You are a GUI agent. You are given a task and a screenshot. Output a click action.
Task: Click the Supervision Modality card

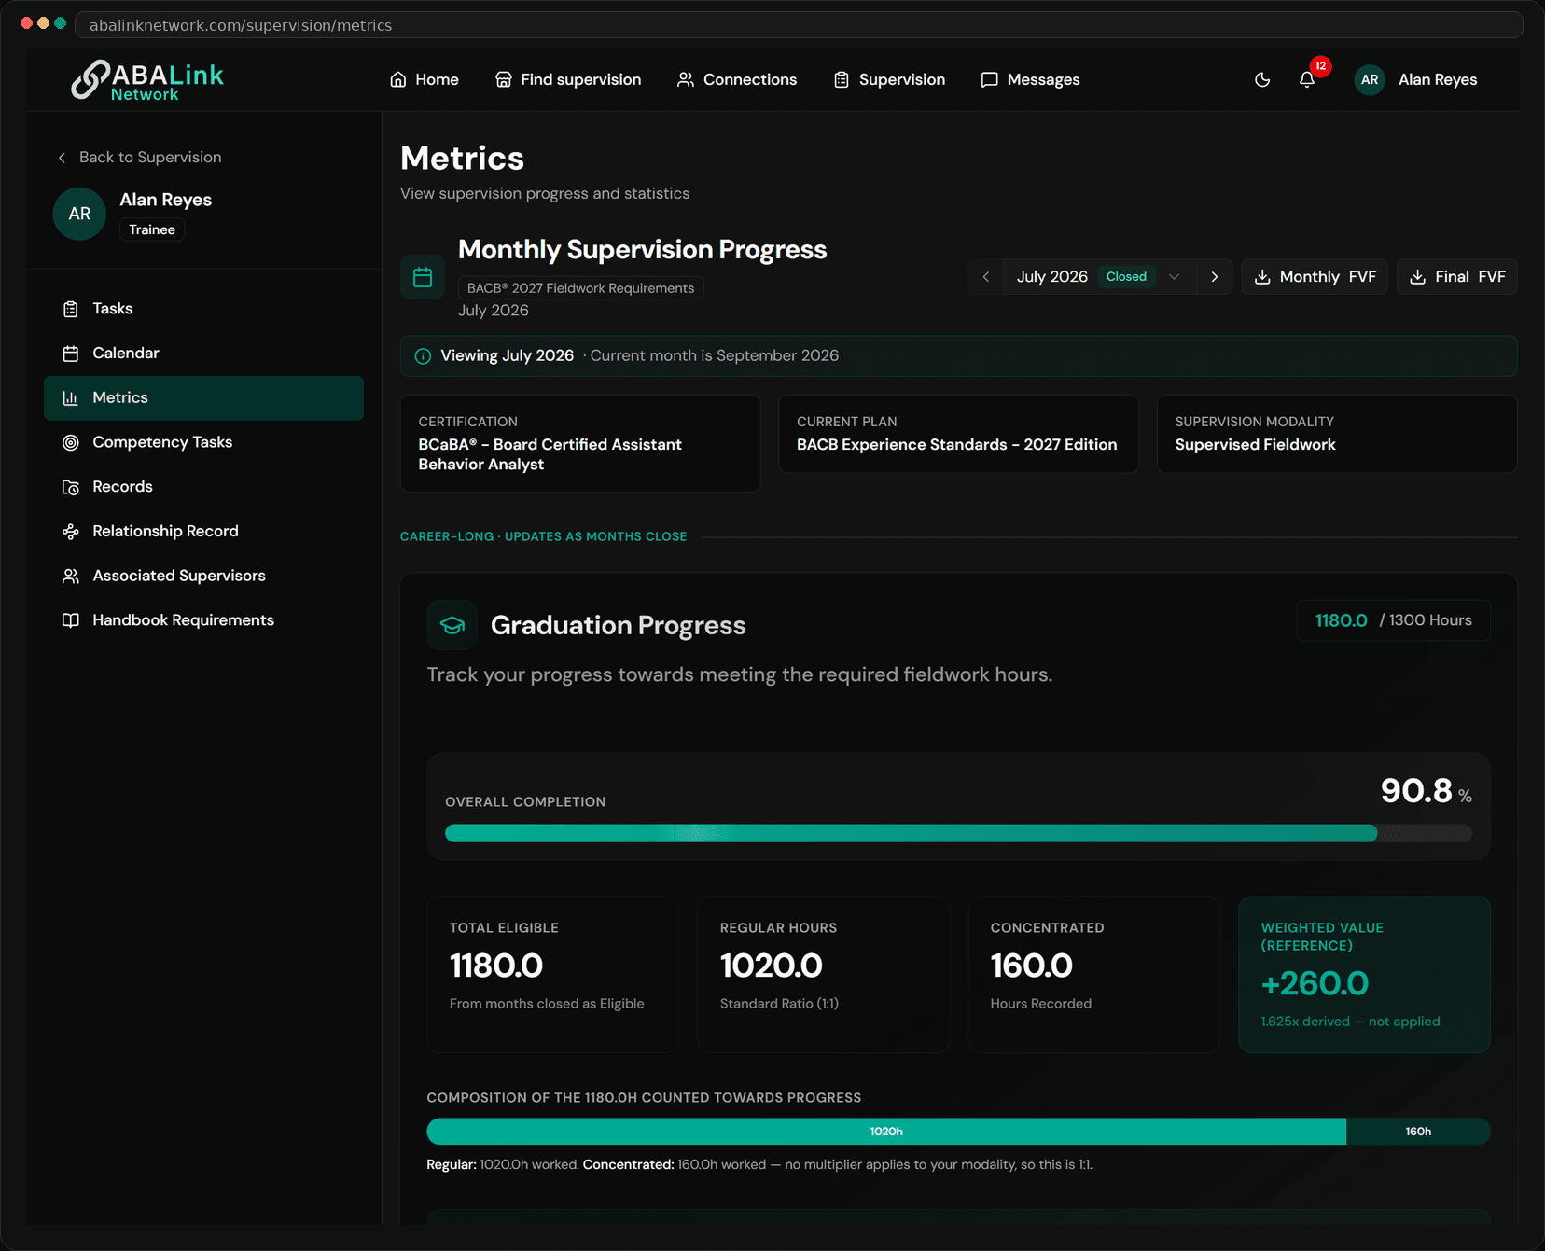tap(1337, 434)
